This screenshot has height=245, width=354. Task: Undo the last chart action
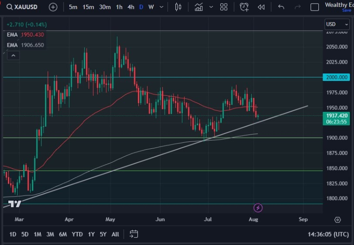click(281, 7)
